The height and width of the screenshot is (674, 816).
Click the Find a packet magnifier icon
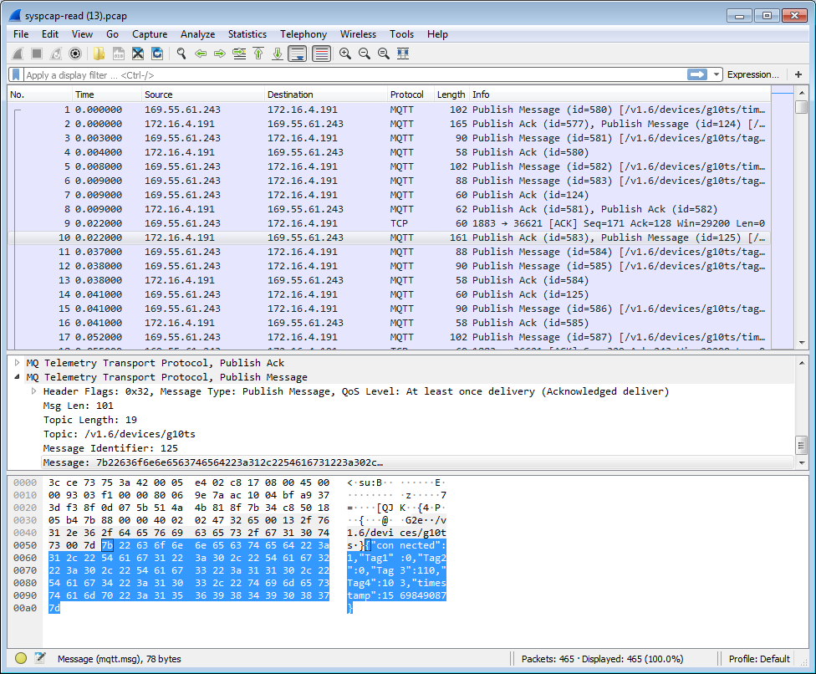coord(181,54)
